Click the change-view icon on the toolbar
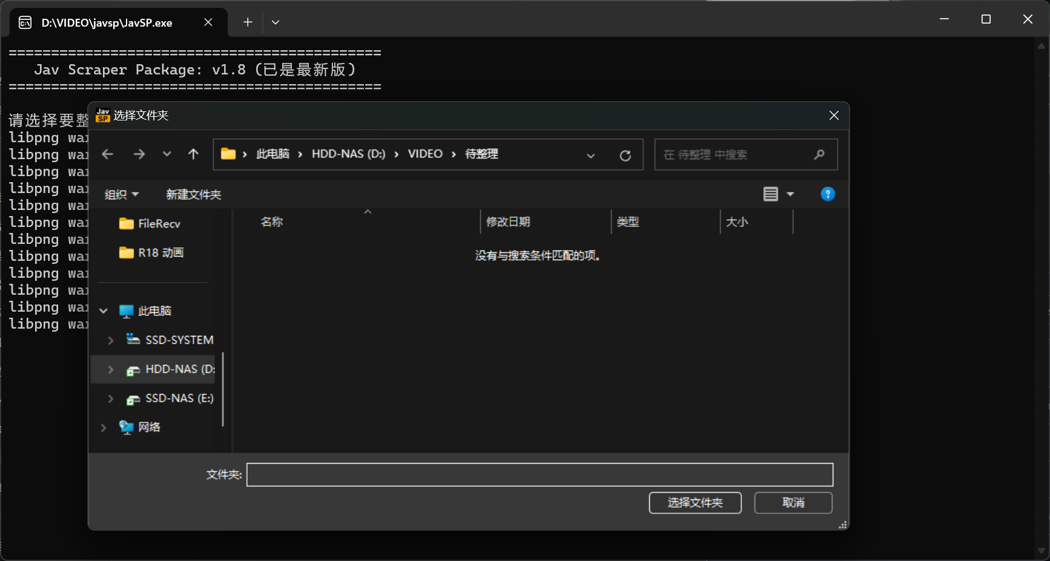Viewport: 1050px width, 561px height. (770, 194)
